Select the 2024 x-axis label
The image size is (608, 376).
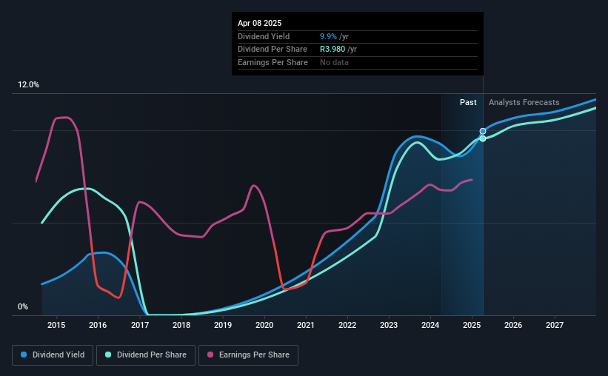[430, 325]
